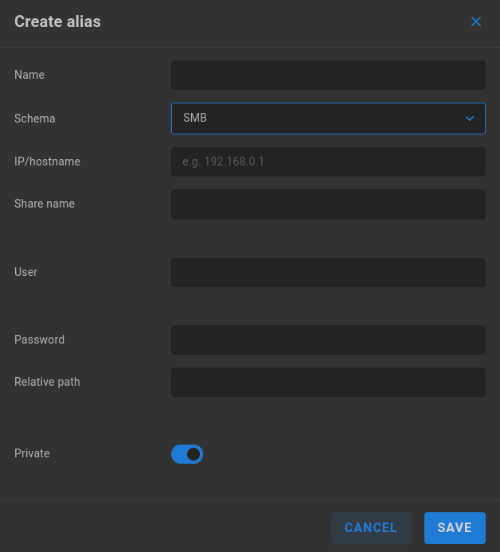Click the Name input field
The height and width of the screenshot is (552, 500).
(x=328, y=75)
